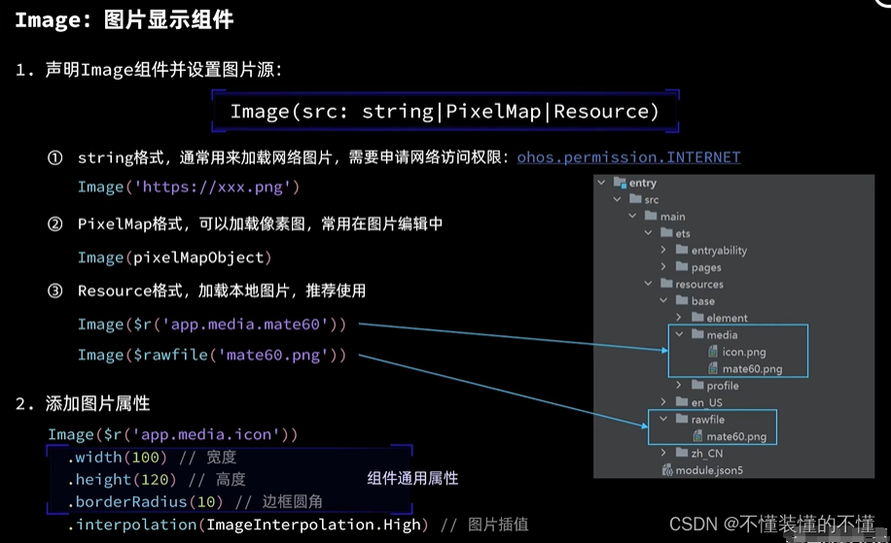Click the entry module folder icon

click(620, 183)
